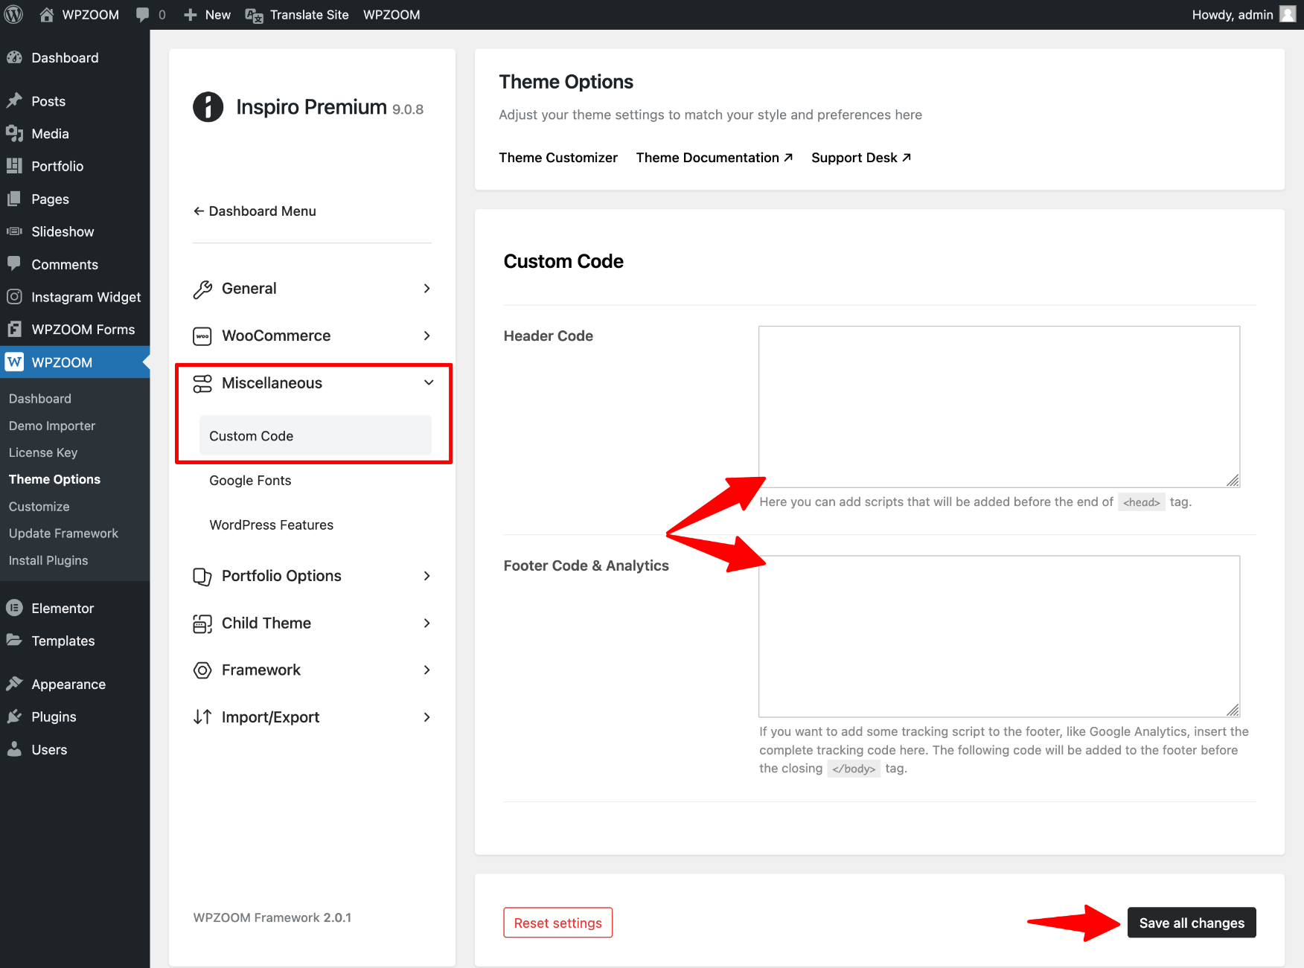Click the WordPress logo in admin bar
Viewport: 1304px width, 968px height.
(x=13, y=14)
